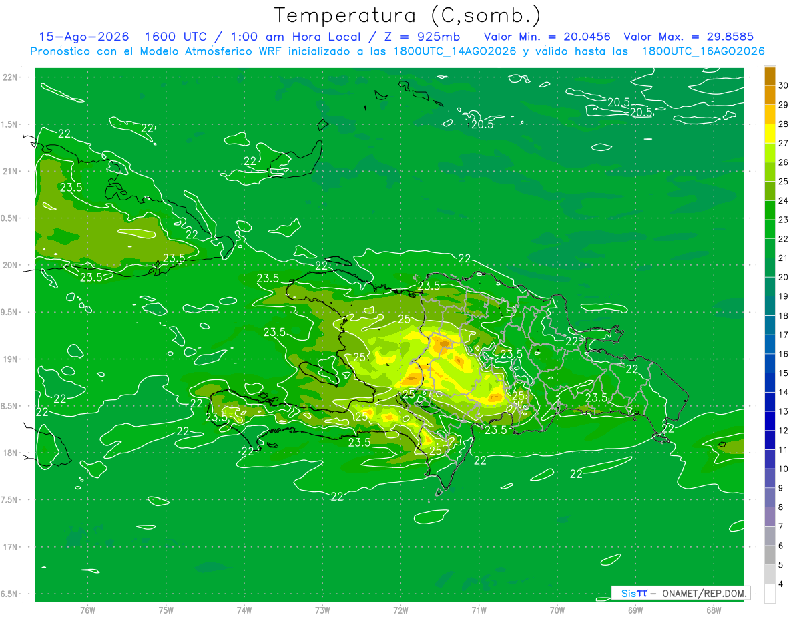Click the color bar label "21"
The image size is (801, 619).
(784, 258)
